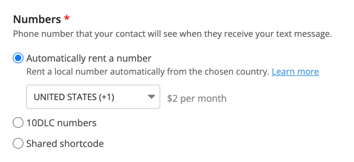This screenshot has width=354, height=162.
Task: Click the "Rent a local number automatically" helper text
Action: coord(108,71)
